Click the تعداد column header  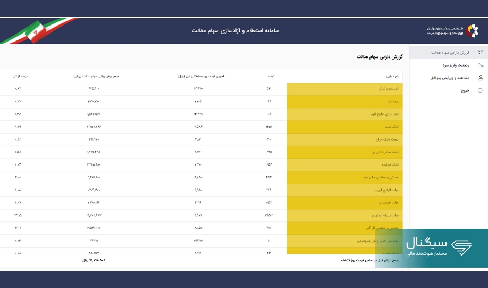[x=271, y=76]
